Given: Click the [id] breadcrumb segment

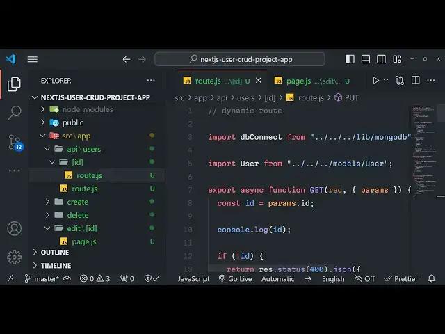Looking at the screenshot, I should click(270, 97).
